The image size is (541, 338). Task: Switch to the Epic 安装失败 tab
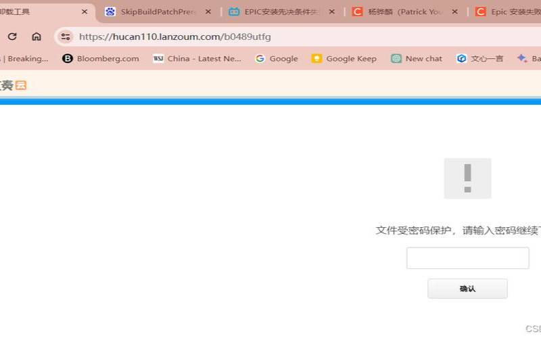[507, 12]
